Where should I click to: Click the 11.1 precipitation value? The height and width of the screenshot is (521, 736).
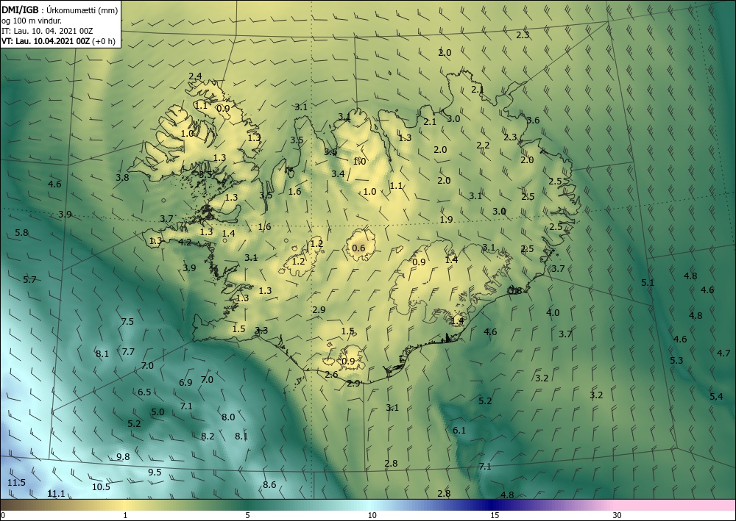[57, 493]
